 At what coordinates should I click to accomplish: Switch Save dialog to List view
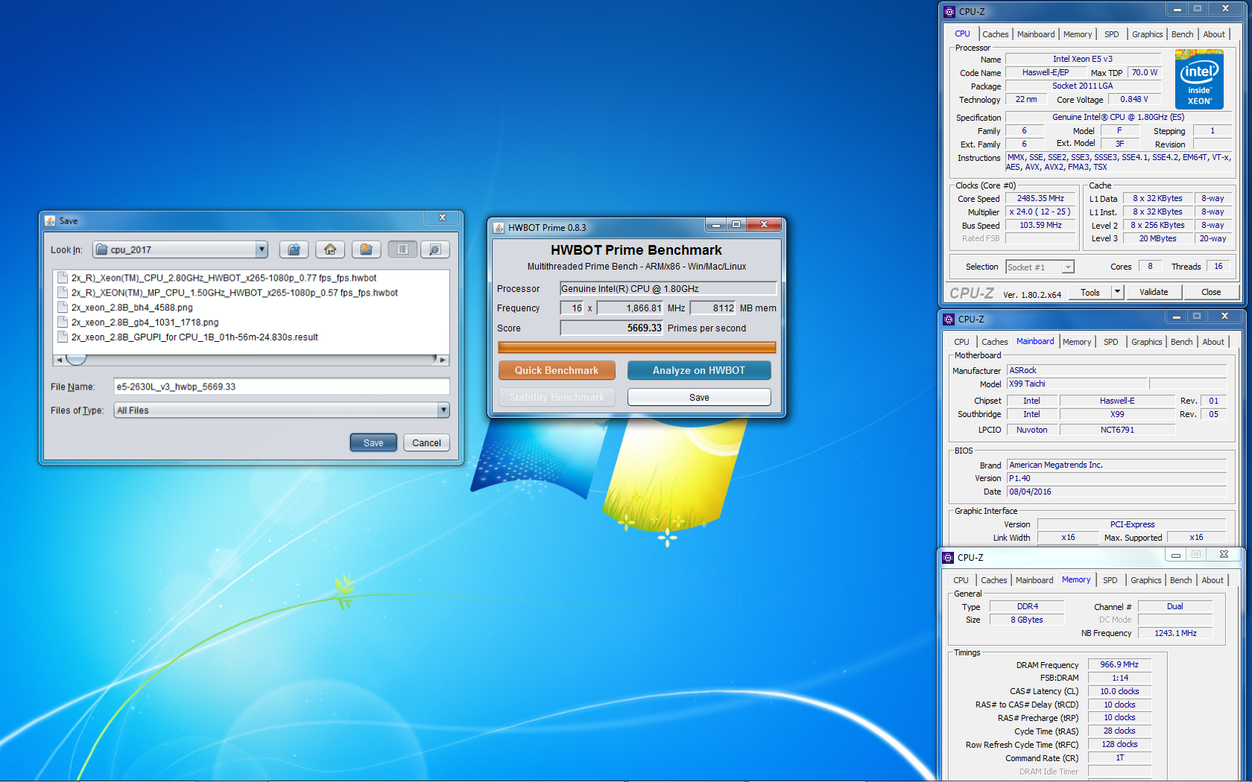pos(402,249)
